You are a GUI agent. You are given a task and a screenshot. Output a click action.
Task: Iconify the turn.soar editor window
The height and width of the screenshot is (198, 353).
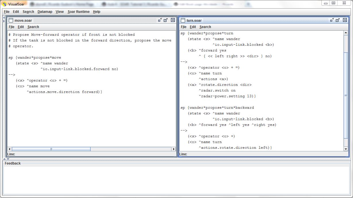[x=332, y=20]
